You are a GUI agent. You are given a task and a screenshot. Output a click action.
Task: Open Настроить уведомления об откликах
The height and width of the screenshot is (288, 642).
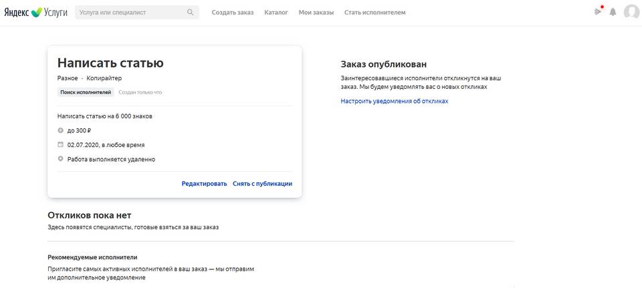coord(394,101)
